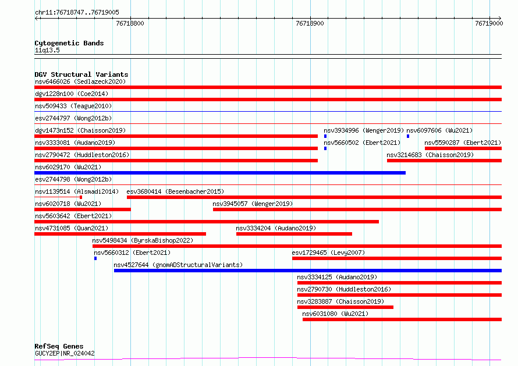Viewport: 518px width, 366px height.
Task: Click the red bar under nsv6020718
Action: (83, 209)
